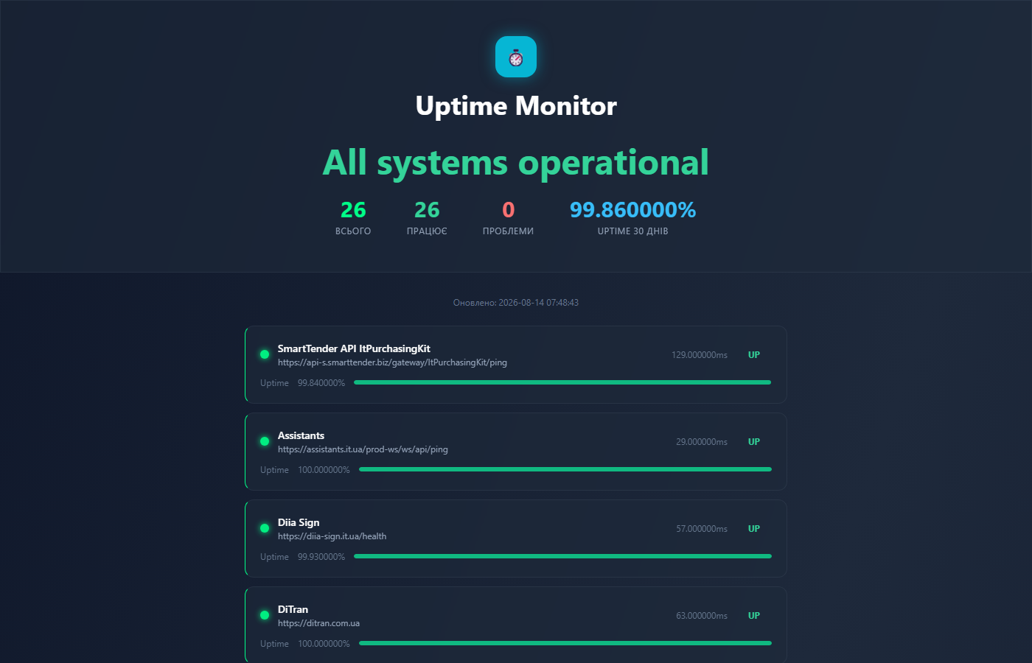Viewport: 1032px width, 663px height.
Task: Click the green status dot for Diia Sign
Action: pyautogui.click(x=265, y=528)
